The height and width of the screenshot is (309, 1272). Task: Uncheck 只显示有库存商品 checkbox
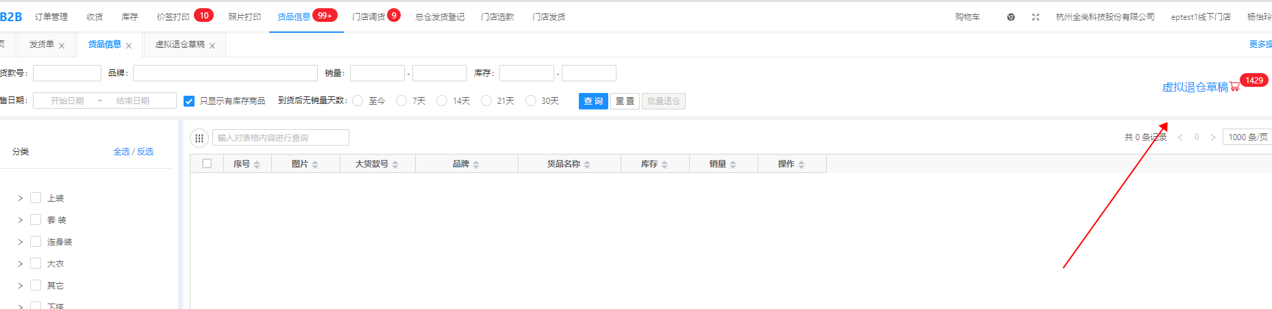click(x=189, y=101)
